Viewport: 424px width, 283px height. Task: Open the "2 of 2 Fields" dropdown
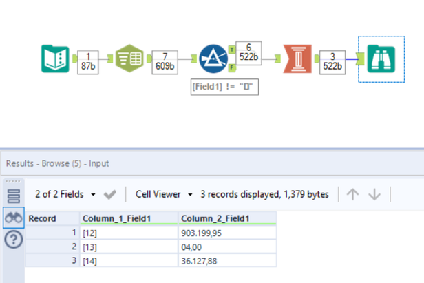[65, 195]
